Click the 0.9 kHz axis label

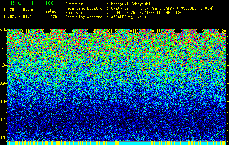tap(3, 83)
